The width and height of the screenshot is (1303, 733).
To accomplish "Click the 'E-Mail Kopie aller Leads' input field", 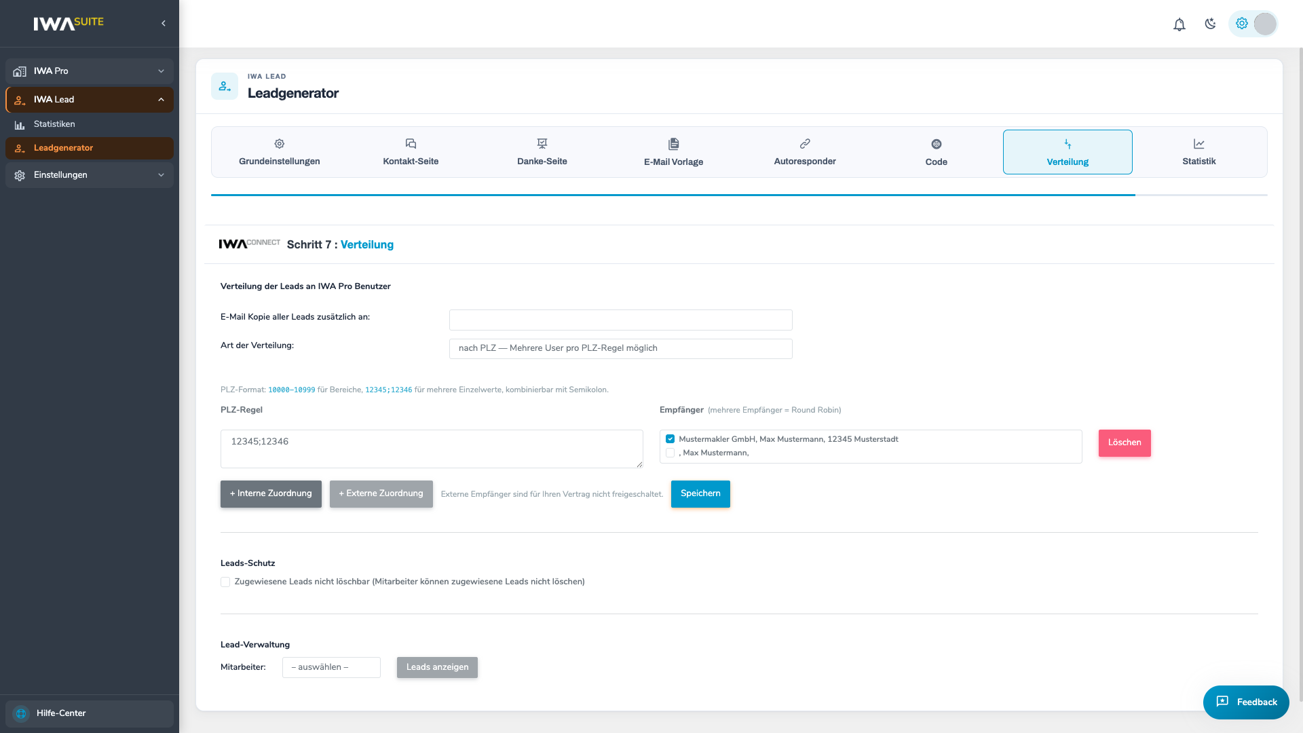I will 621,320.
